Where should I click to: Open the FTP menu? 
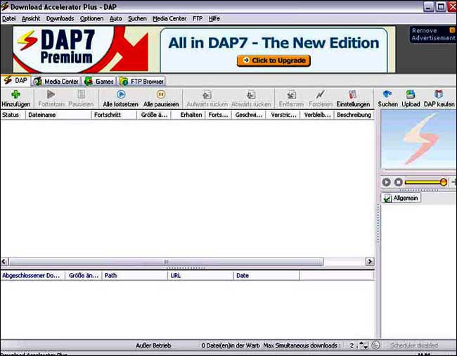[198, 19]
